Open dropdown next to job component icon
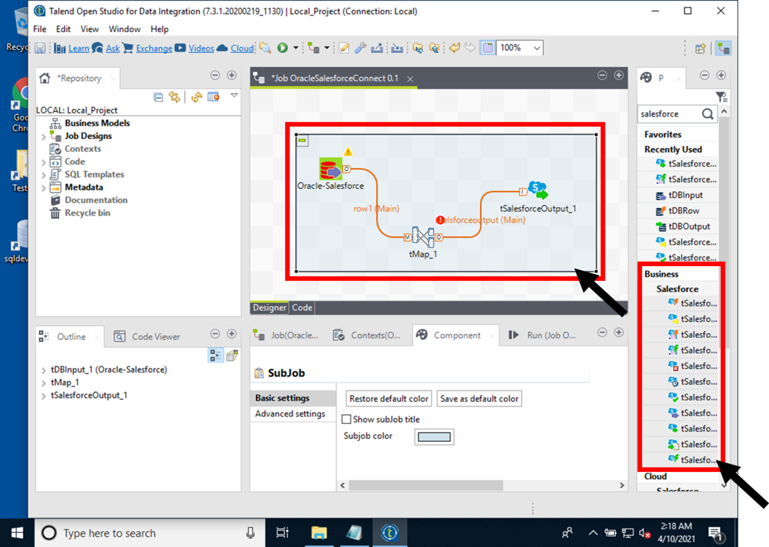Screen dimensions: 769x547 (x=327, y=48)
